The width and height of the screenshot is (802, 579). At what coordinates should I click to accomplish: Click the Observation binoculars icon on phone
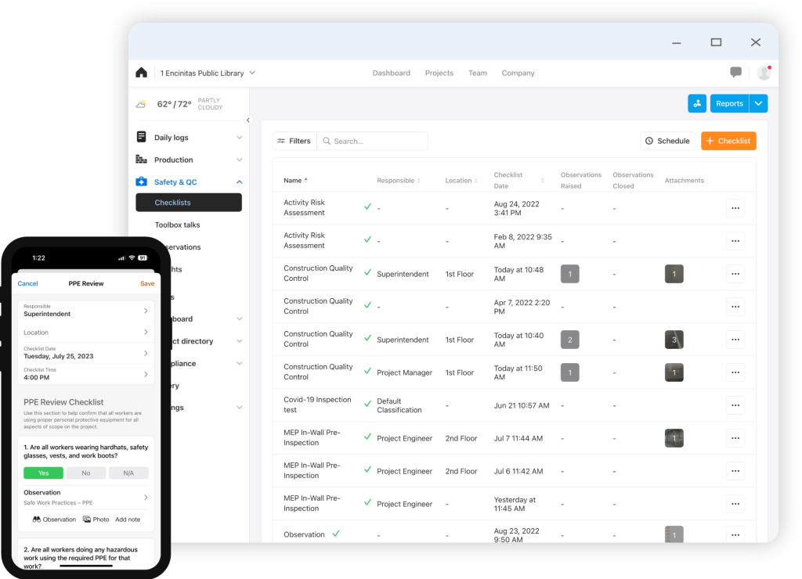click(x=37, y=520)
